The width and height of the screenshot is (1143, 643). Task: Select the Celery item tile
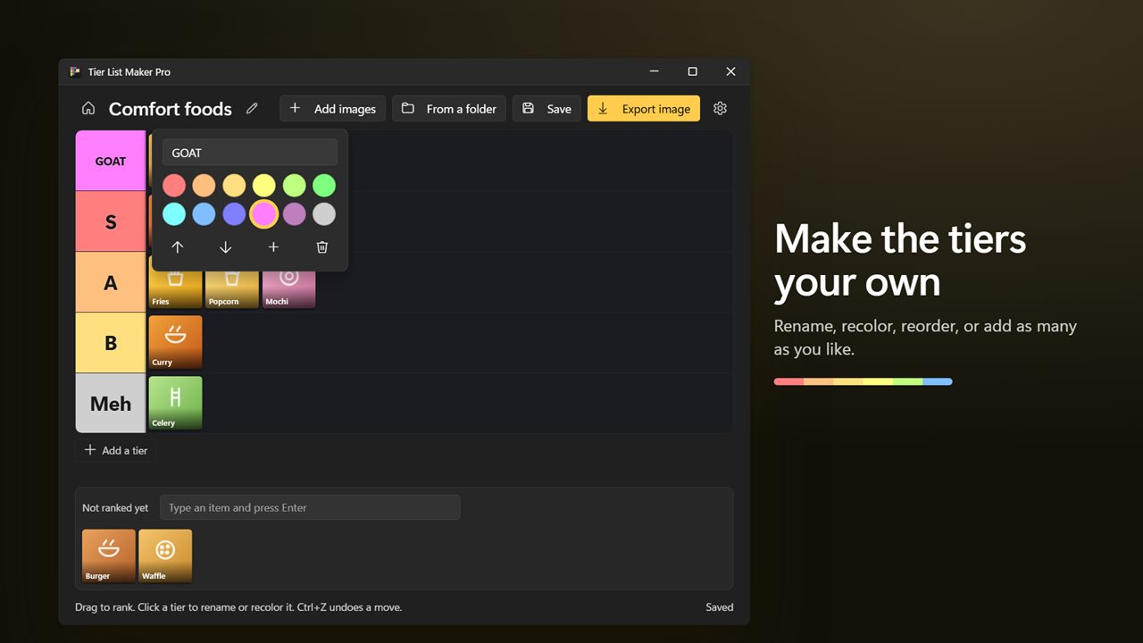click(x=176, y=403)
